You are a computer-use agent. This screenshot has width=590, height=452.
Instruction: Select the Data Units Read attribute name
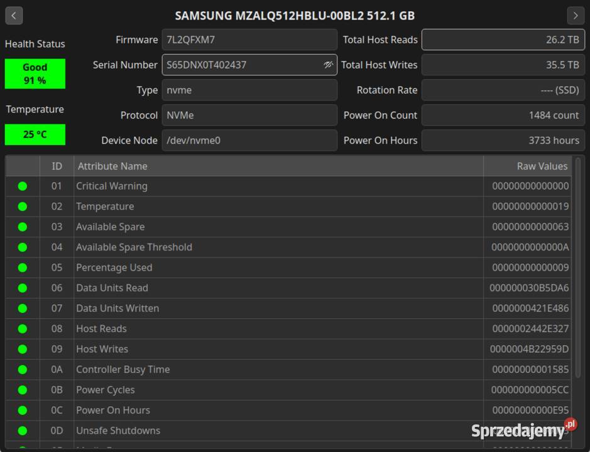coord(112,288)
